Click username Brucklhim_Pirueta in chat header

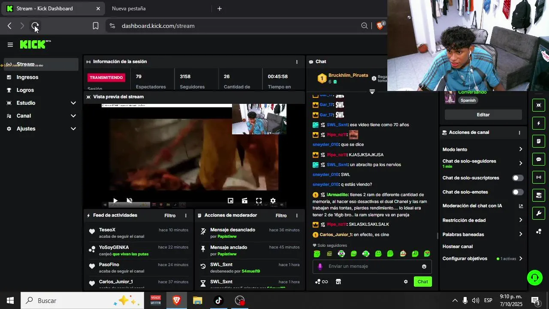pos(348,76)
